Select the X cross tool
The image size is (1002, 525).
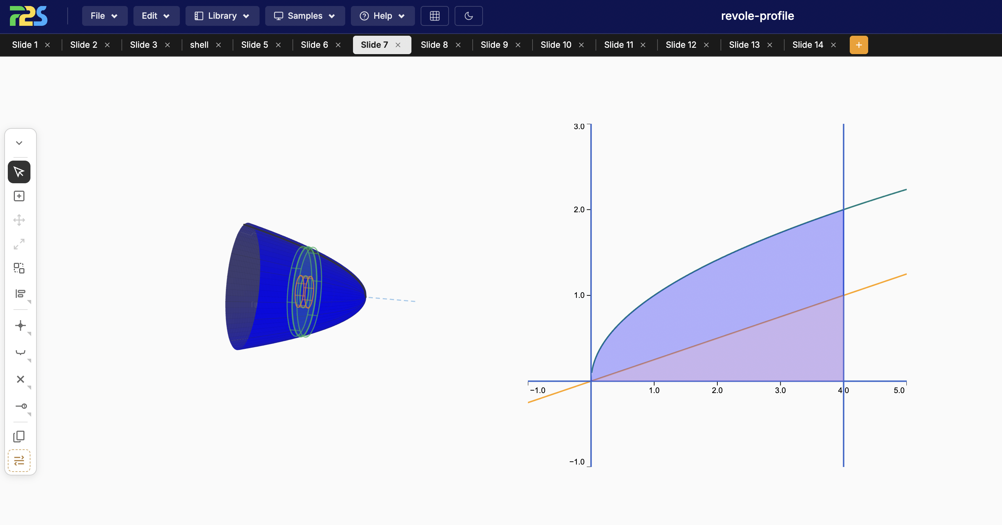click(20, 379)
